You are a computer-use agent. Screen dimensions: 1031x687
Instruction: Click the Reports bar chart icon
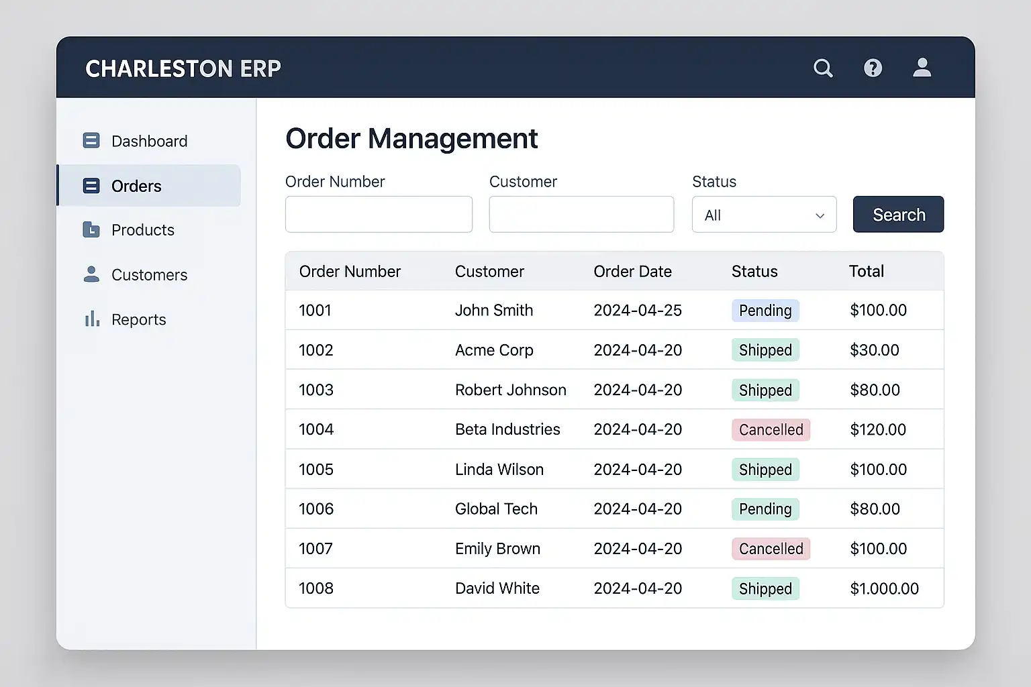[x=91, y=319]
